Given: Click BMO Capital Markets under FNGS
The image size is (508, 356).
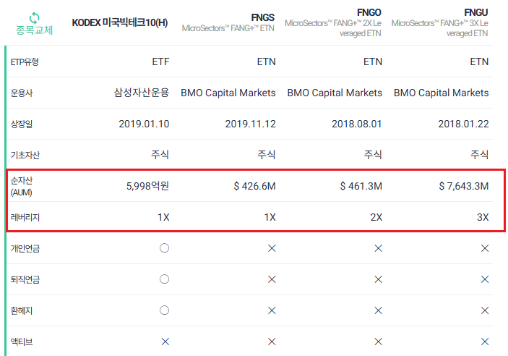Looking at the screenshot, I should point(228,93).
